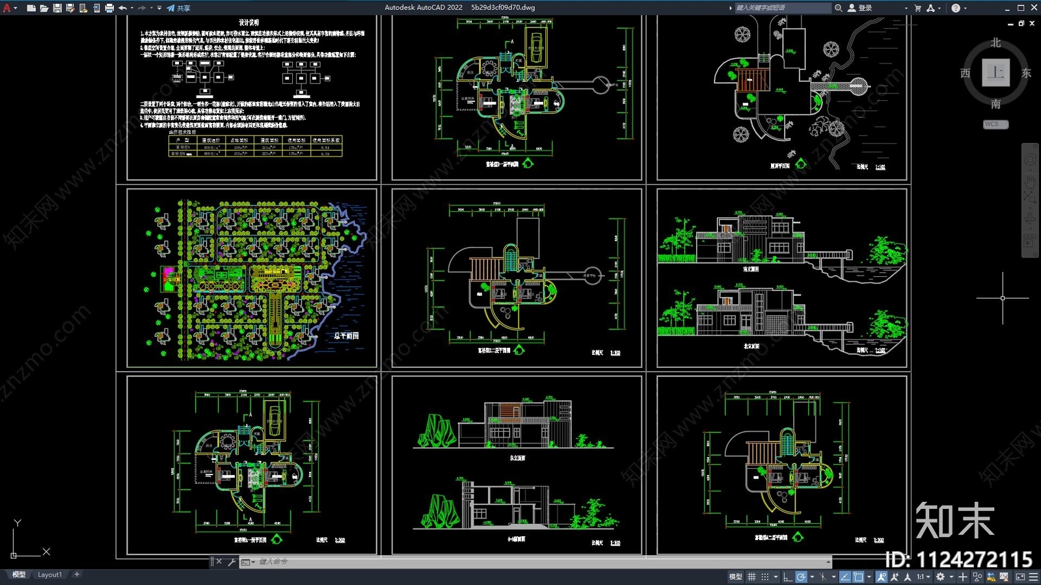Save the drawing with the Save icon
The height and width of the screenshot is (585, 1041).
[x=57, y=8]
